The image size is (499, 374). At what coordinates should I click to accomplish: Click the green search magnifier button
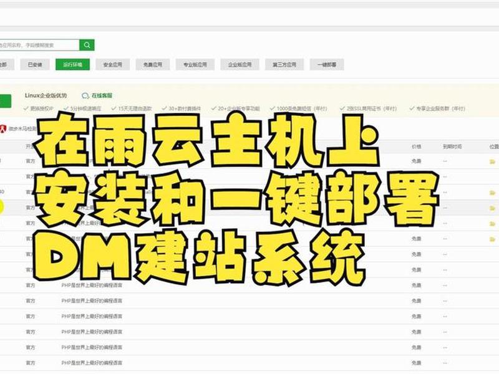point(87,45)
